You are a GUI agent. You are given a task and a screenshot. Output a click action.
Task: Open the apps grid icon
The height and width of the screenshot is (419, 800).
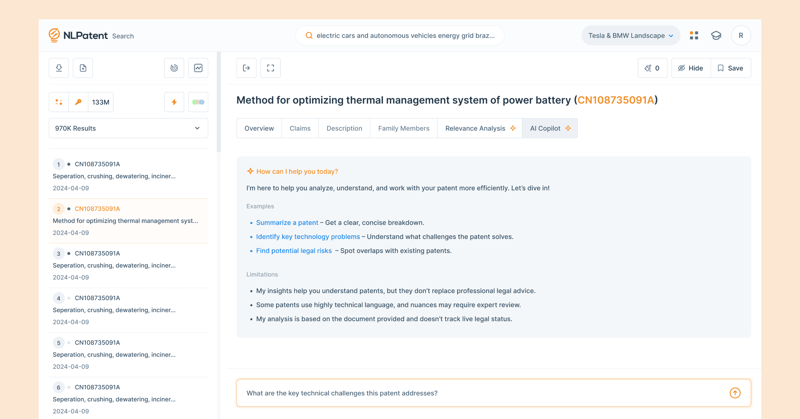tap(694, 35)
